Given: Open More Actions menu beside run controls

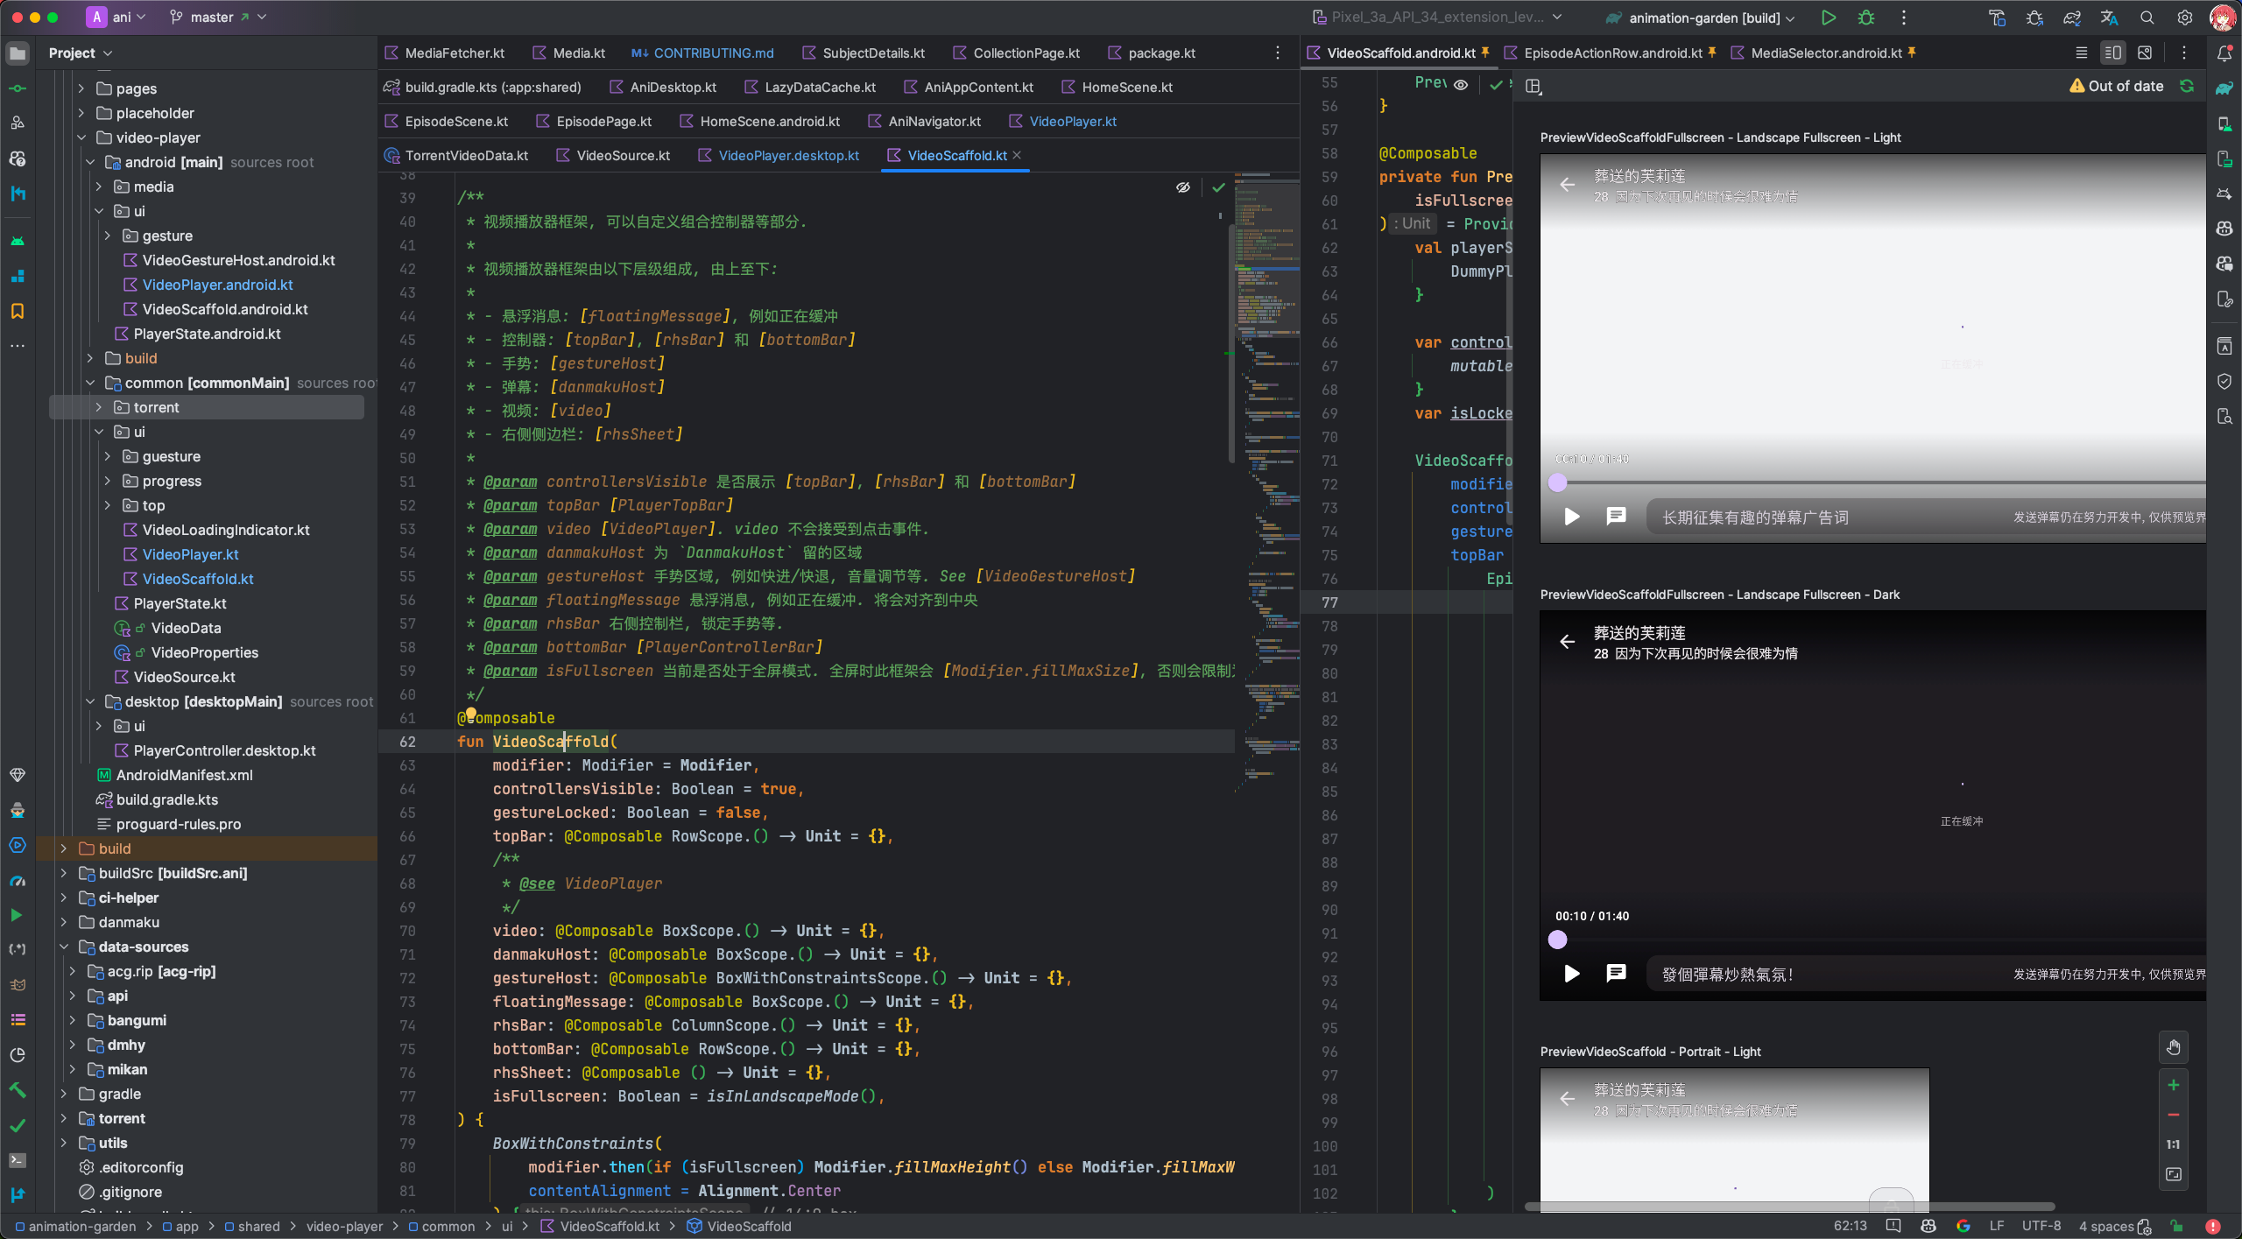Looking at the screenshot, I should [1904, 18].
